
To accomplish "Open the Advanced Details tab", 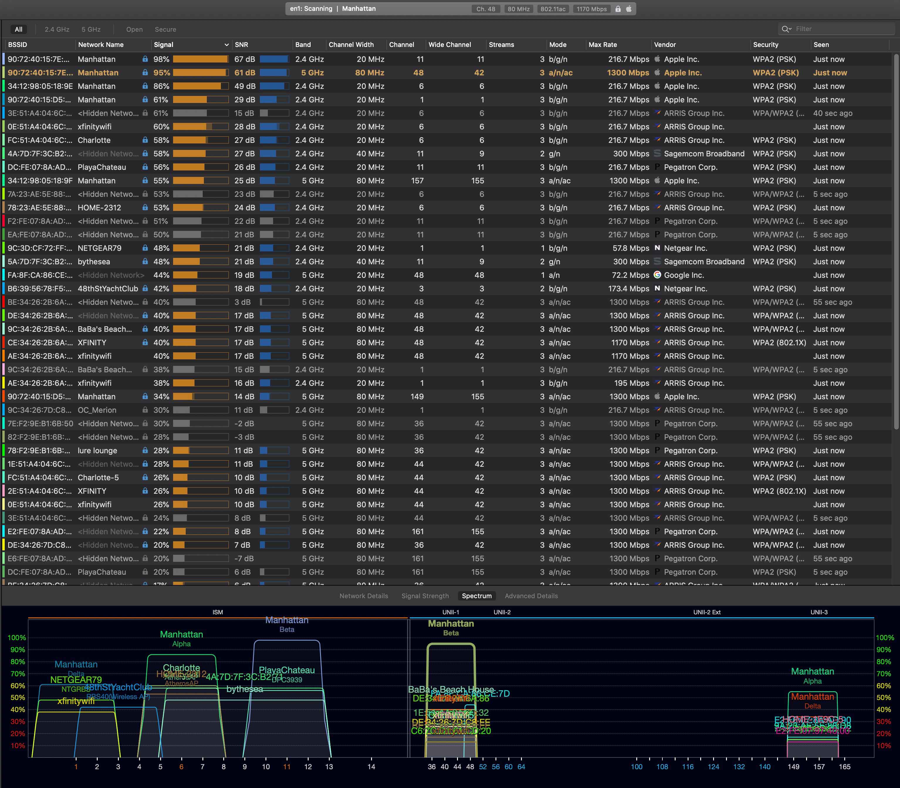I will 531,596.
